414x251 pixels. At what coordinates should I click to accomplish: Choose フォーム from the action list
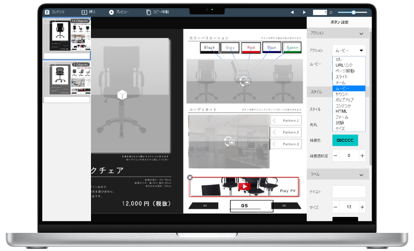349,117
